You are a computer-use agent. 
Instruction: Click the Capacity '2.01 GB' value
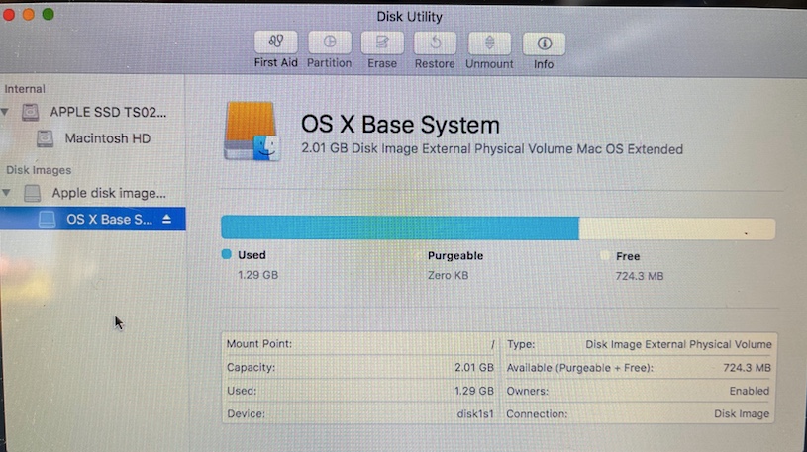click(474, 368)
